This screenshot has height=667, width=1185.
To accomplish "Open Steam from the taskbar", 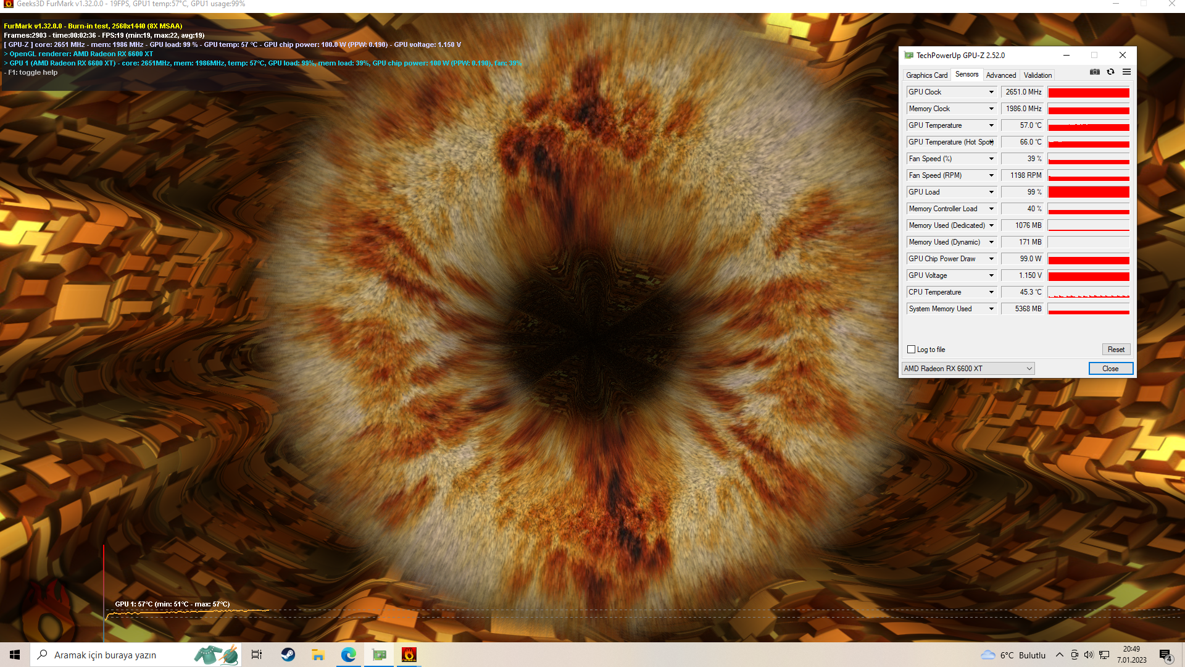I will click(x=288, y=655).
